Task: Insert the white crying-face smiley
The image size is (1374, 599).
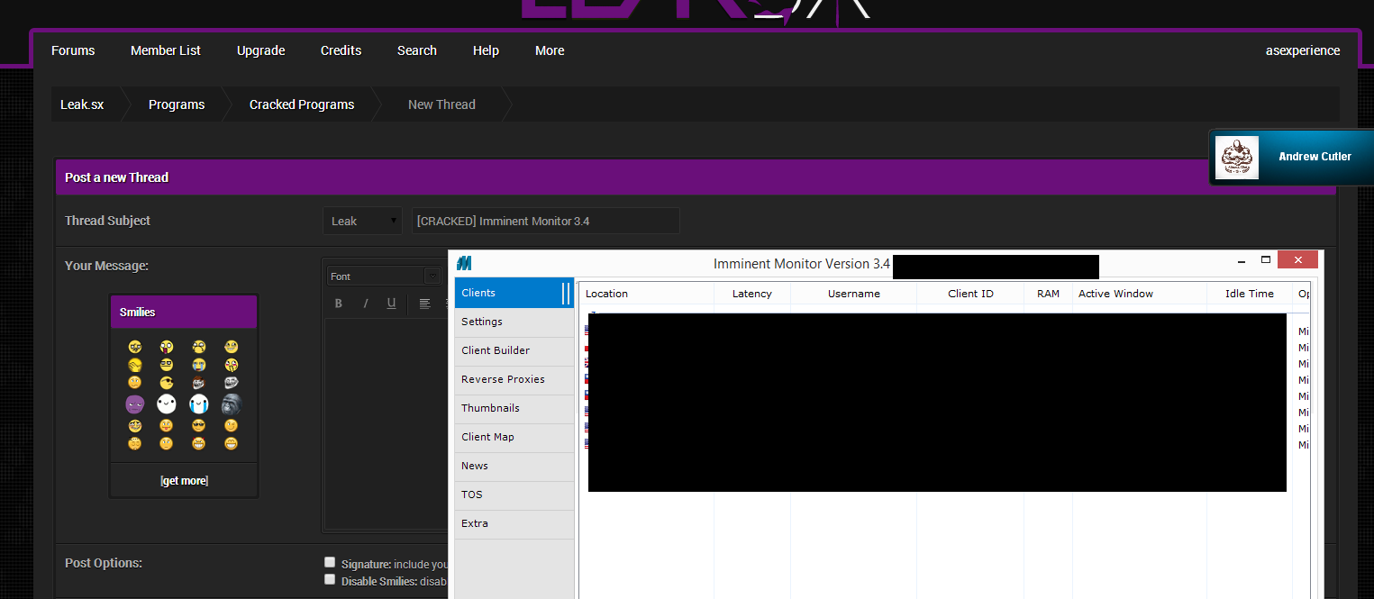Action: click(x=199, y=404)
